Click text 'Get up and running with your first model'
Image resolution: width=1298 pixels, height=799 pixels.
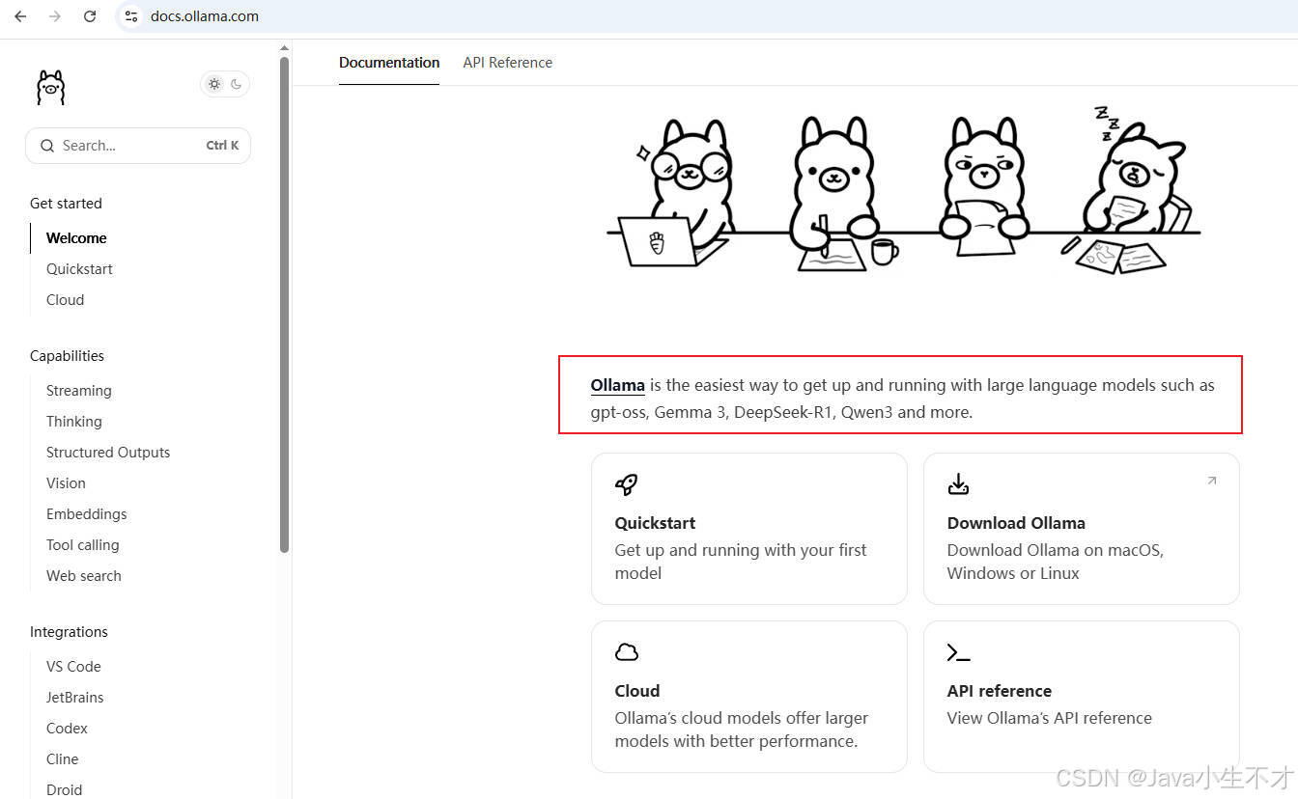click(741, 562)
